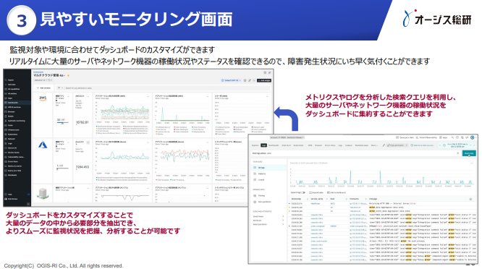The width and height of the screenshot is (482, 269).
Task: Click the Add more data sources link
Action: pyautogui.click(x=422, y=145)
